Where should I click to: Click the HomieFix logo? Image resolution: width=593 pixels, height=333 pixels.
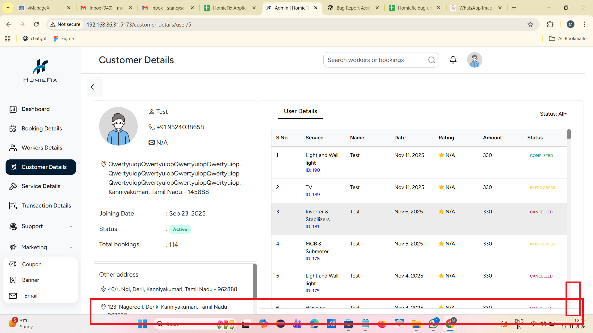[x=40, y=71]
